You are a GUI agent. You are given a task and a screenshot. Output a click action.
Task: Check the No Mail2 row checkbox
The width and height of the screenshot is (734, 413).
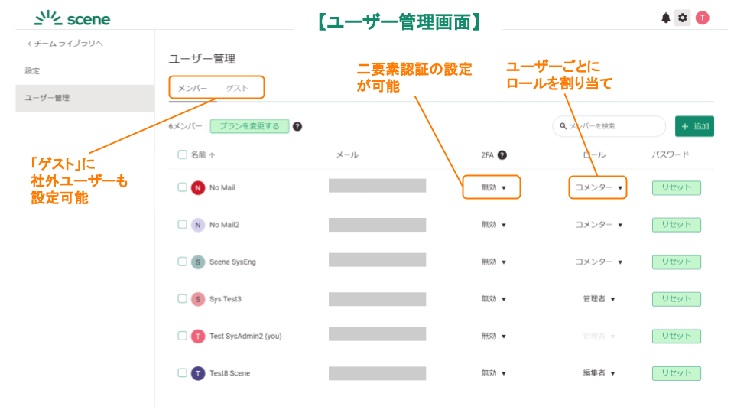(x=182, y=224)
